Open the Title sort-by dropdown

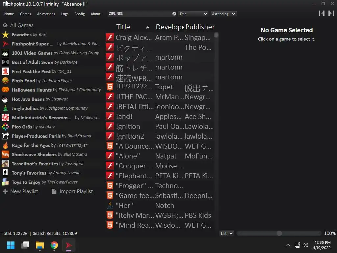193,14
